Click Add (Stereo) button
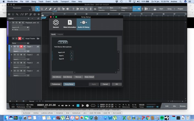The width and height of the screenshot is (194, 121). pos(68,77)
